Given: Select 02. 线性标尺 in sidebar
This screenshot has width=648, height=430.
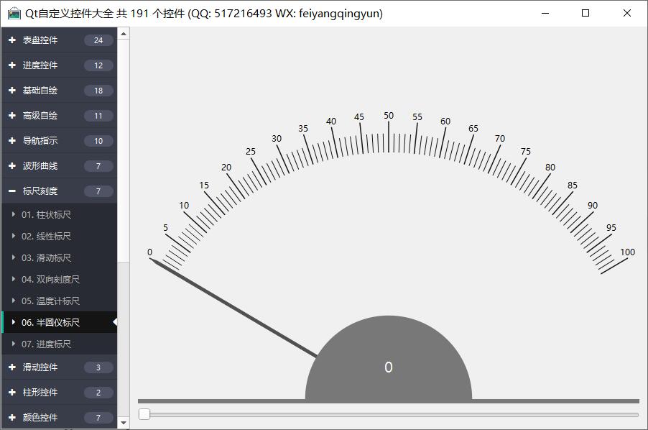Looking at the screenshot, I should [x=46, y=237].
